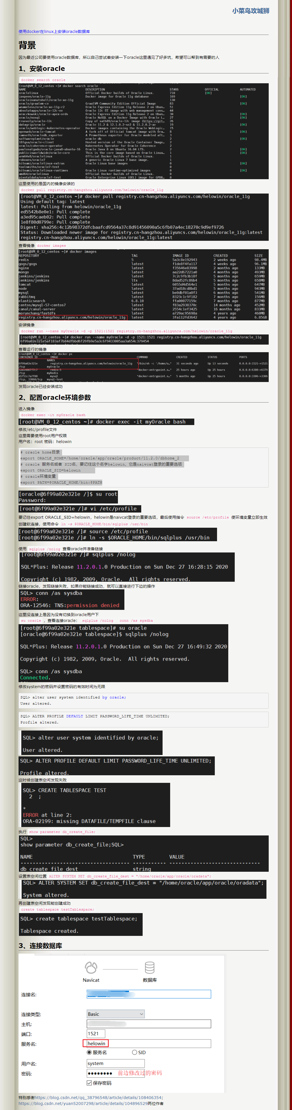
Task: Open the csdn qq_38796548 article link
Action: point(98,1098)
